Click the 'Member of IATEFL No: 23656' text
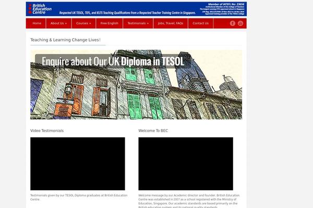 click(226, 4)
